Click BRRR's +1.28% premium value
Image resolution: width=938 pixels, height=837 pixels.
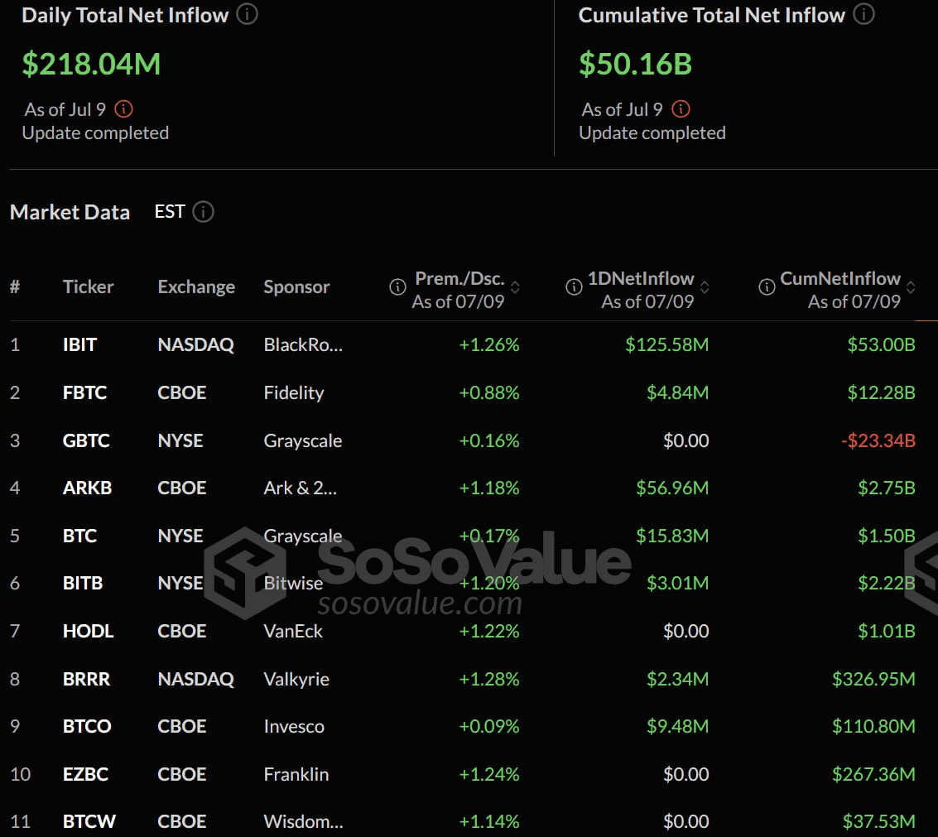click(x=489, y=679)
